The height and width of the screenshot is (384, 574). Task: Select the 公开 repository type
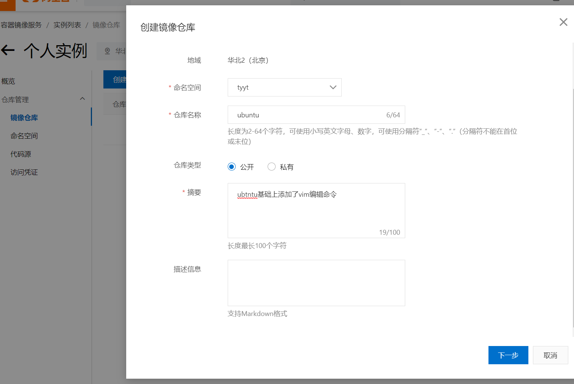[x=232, y=167]
